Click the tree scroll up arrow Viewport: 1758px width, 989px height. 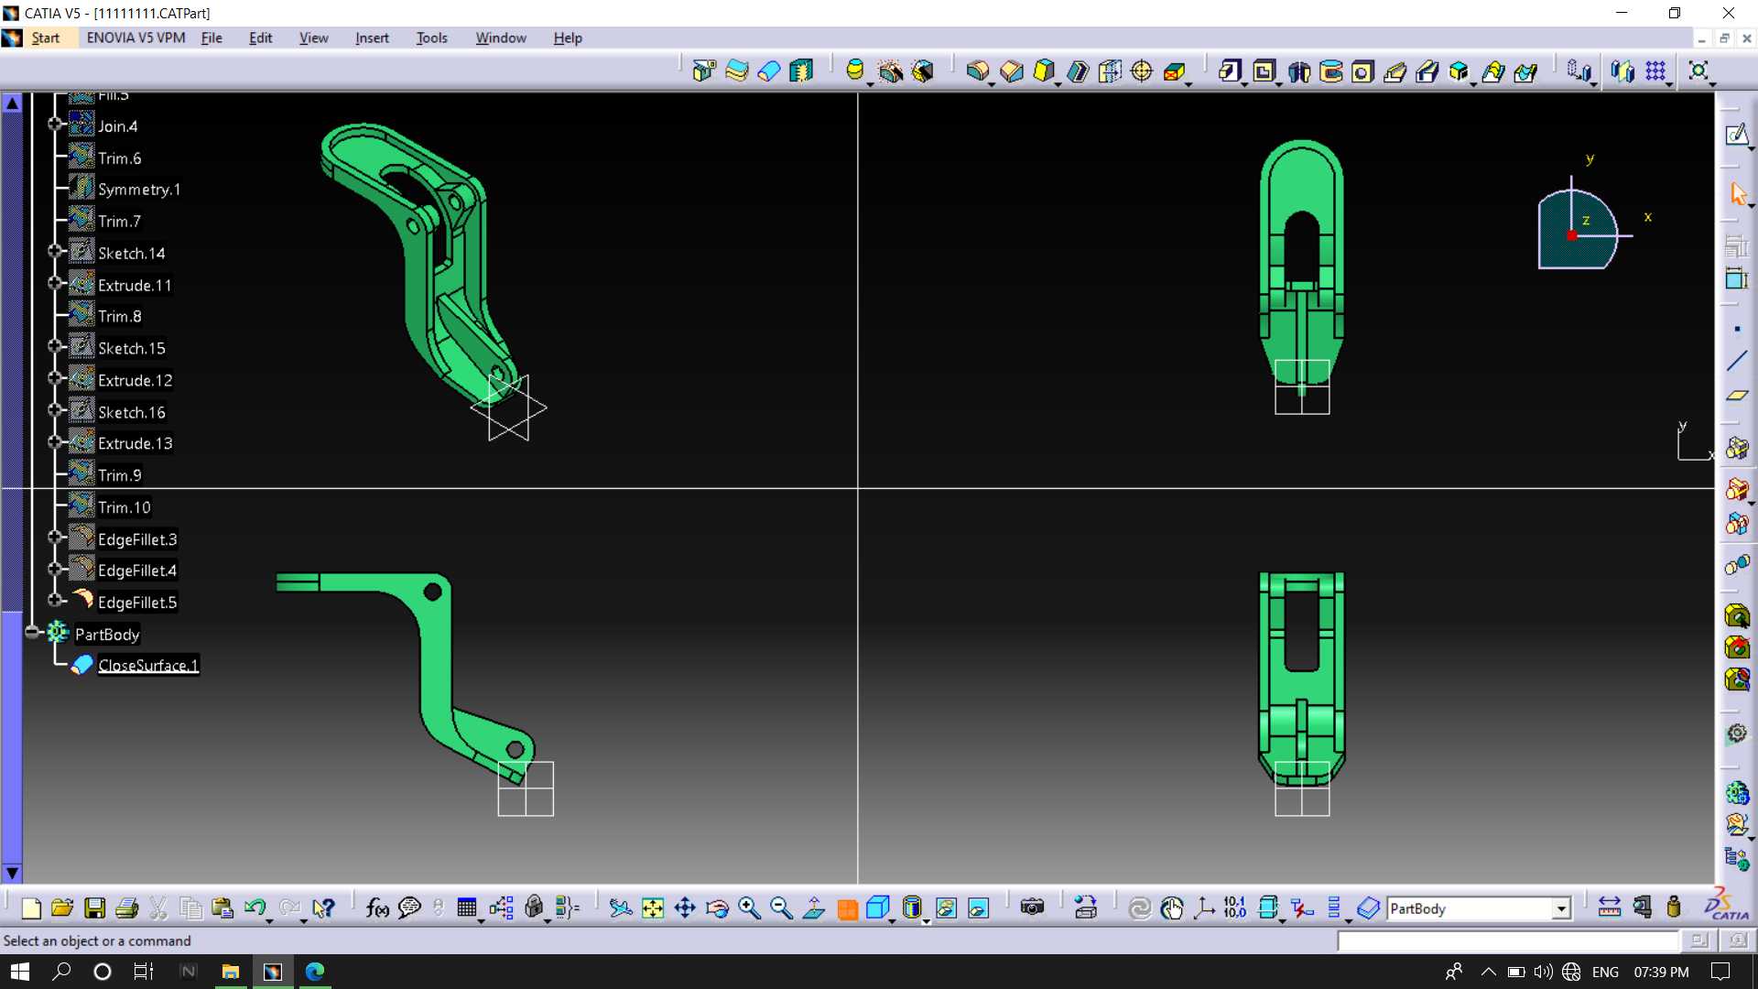(x=12, y=103)
